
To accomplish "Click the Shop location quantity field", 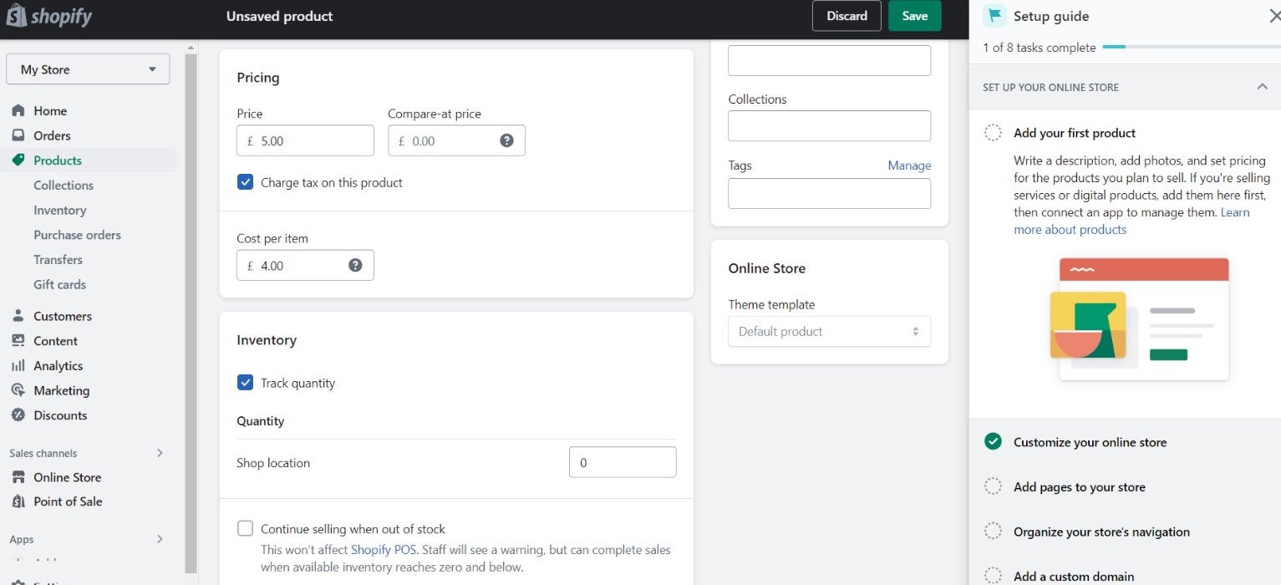I will click(x=623, y=462).
